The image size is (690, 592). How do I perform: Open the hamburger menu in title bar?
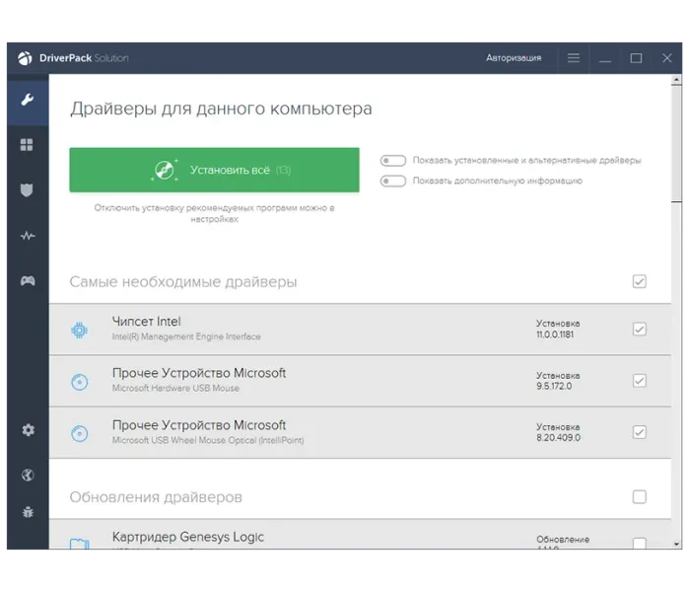click(x=574, y=58)
